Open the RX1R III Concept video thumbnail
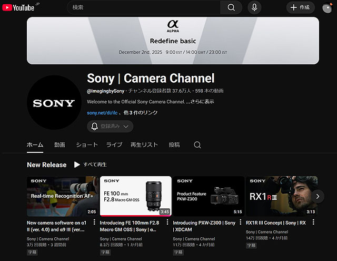337x261 pixels. pos(281,196)
